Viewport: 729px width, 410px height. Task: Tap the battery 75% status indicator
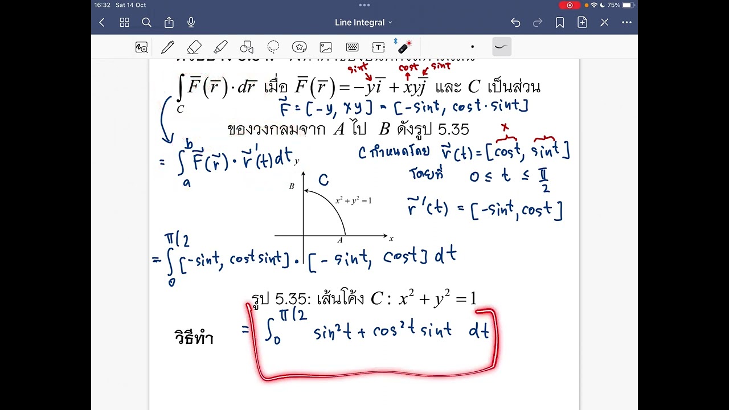pos(621,5)
